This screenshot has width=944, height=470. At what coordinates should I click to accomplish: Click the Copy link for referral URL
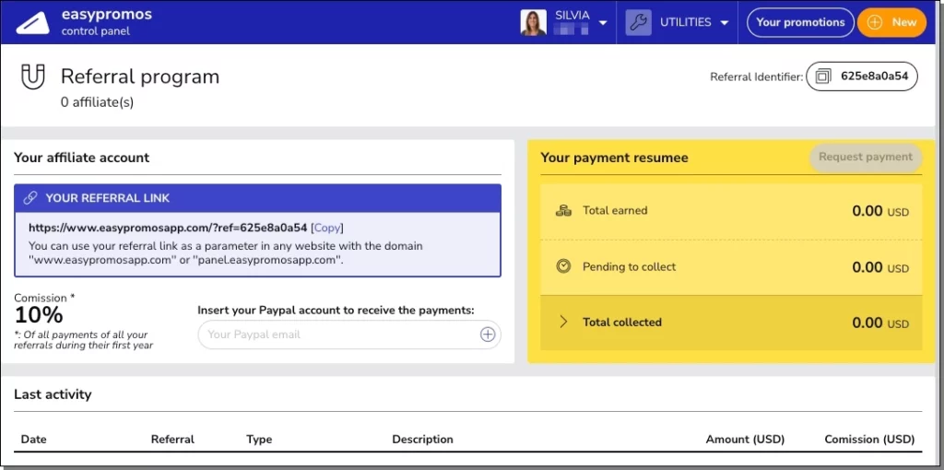[x=327, y=228]
